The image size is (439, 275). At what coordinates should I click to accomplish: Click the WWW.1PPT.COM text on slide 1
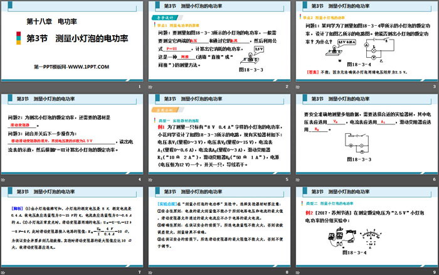(88, 67)
